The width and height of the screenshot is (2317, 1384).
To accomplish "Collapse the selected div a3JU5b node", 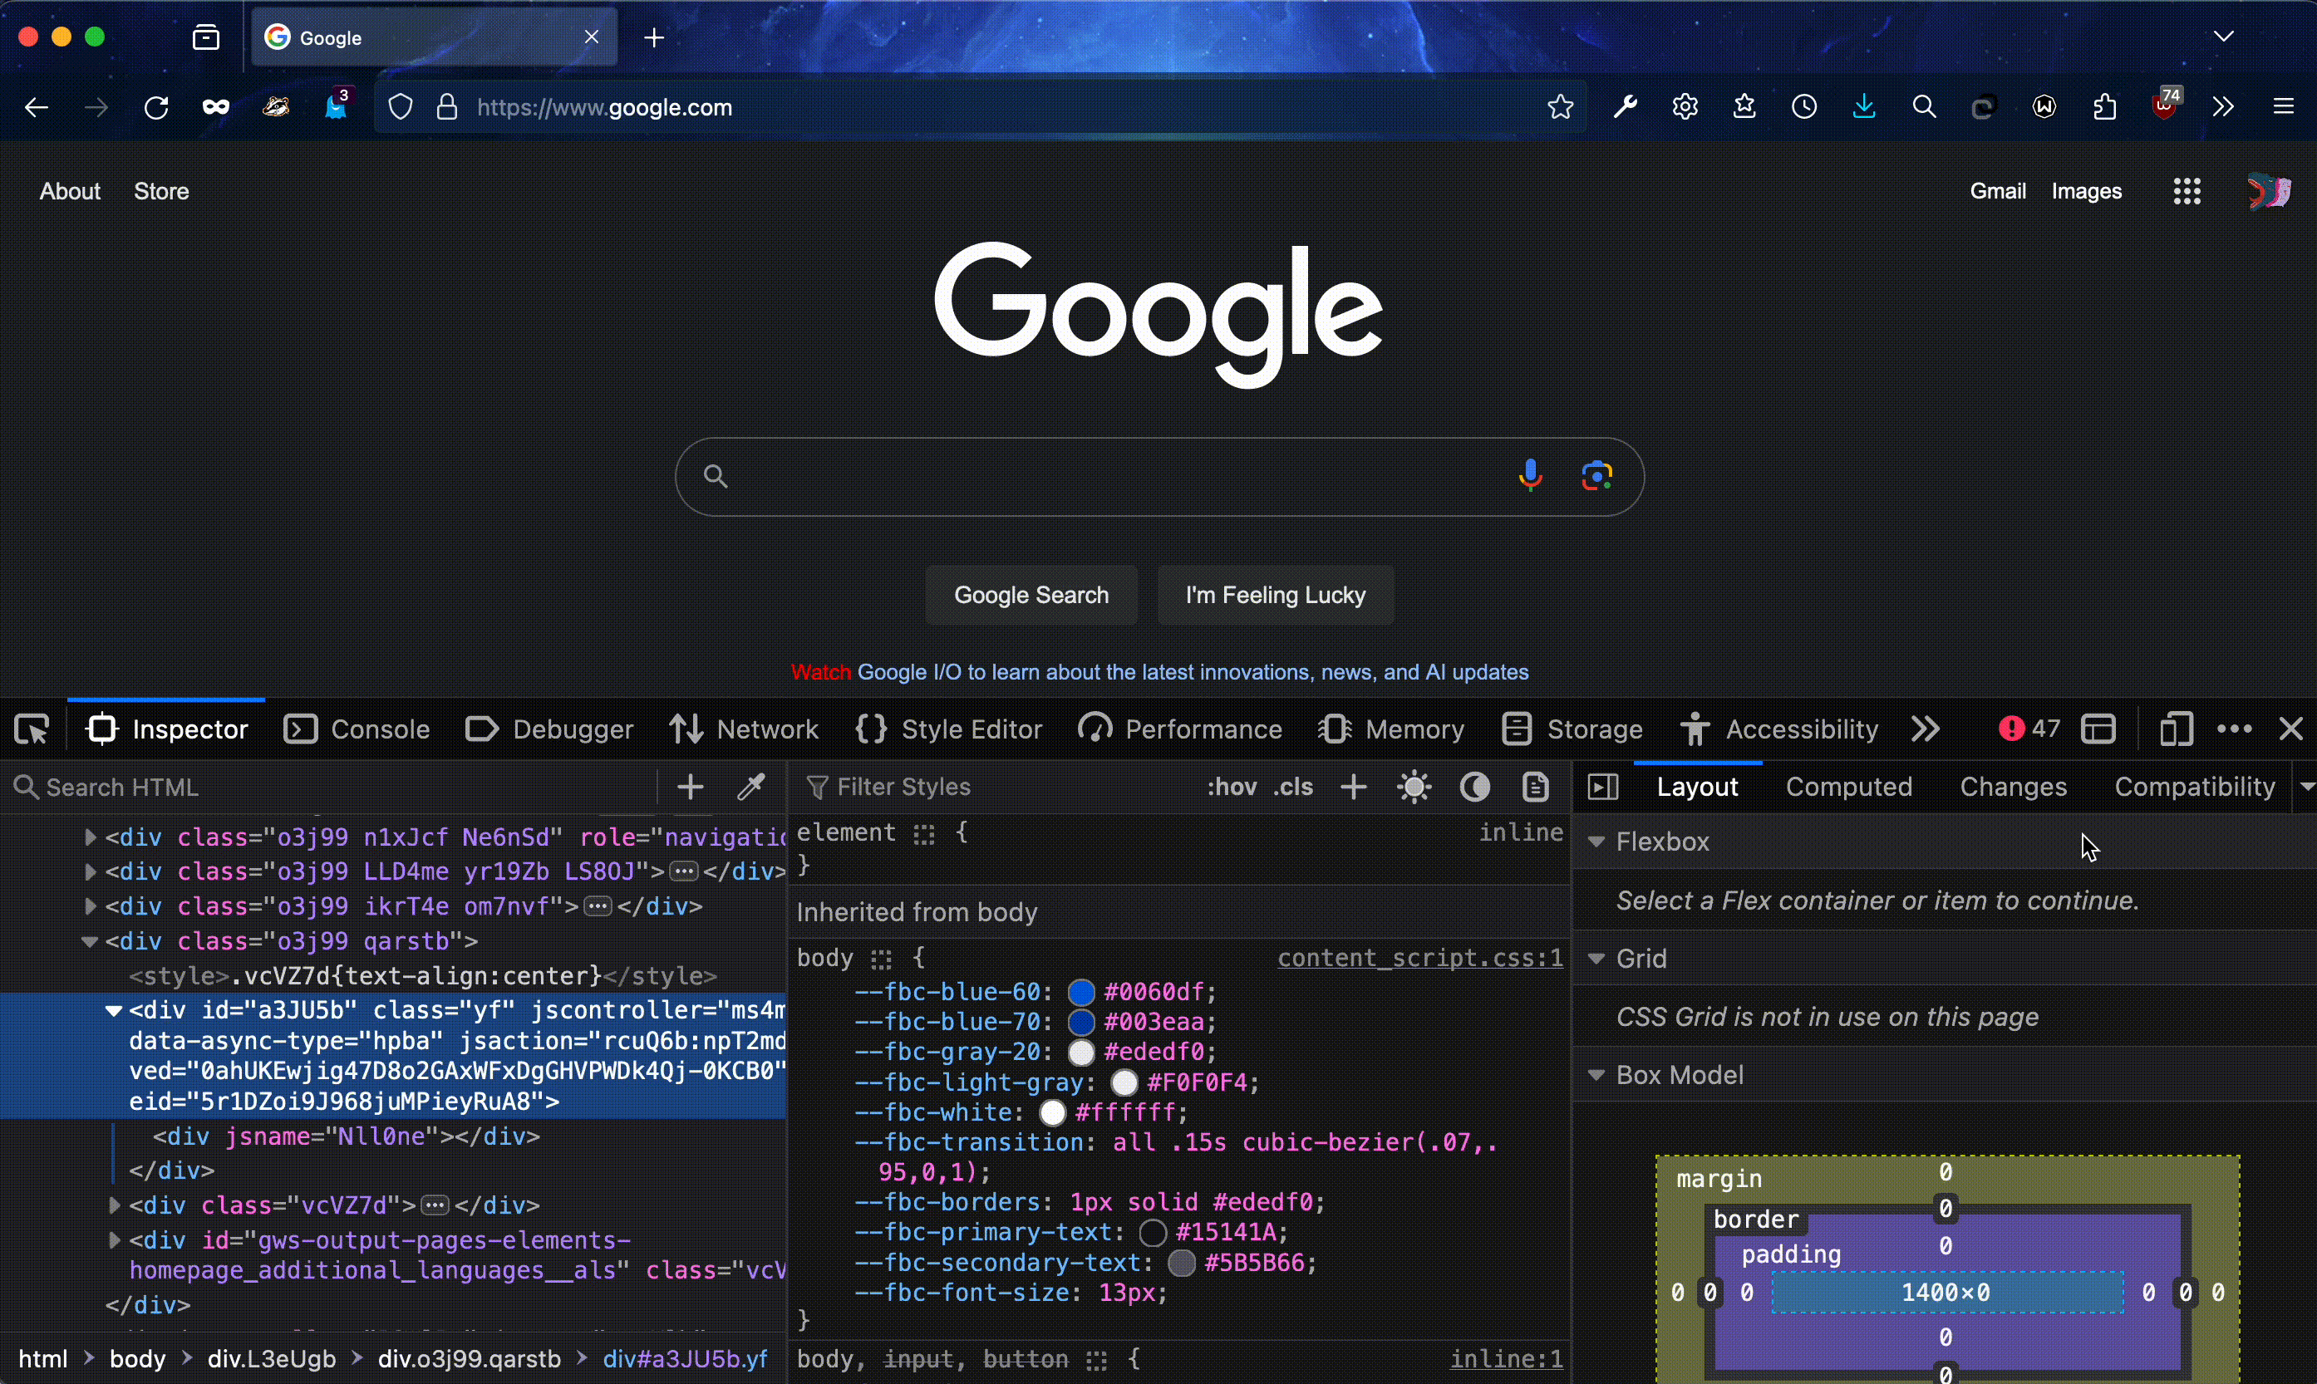I will 114,1011.
